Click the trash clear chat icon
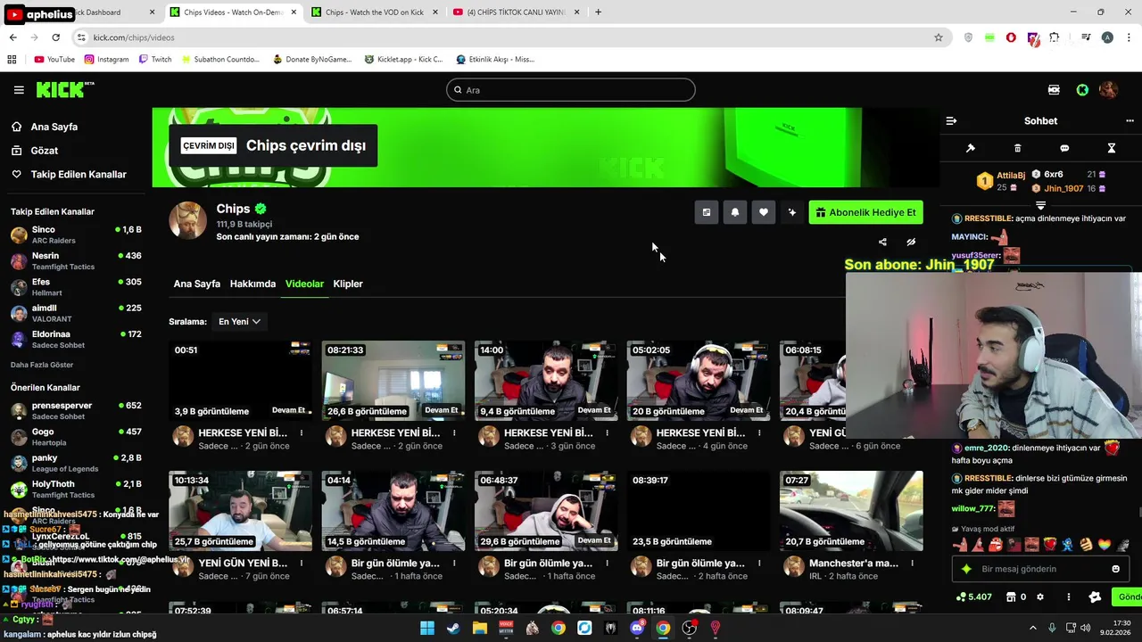This screenshot has height=642, width=1142. tap(1017, 148)
